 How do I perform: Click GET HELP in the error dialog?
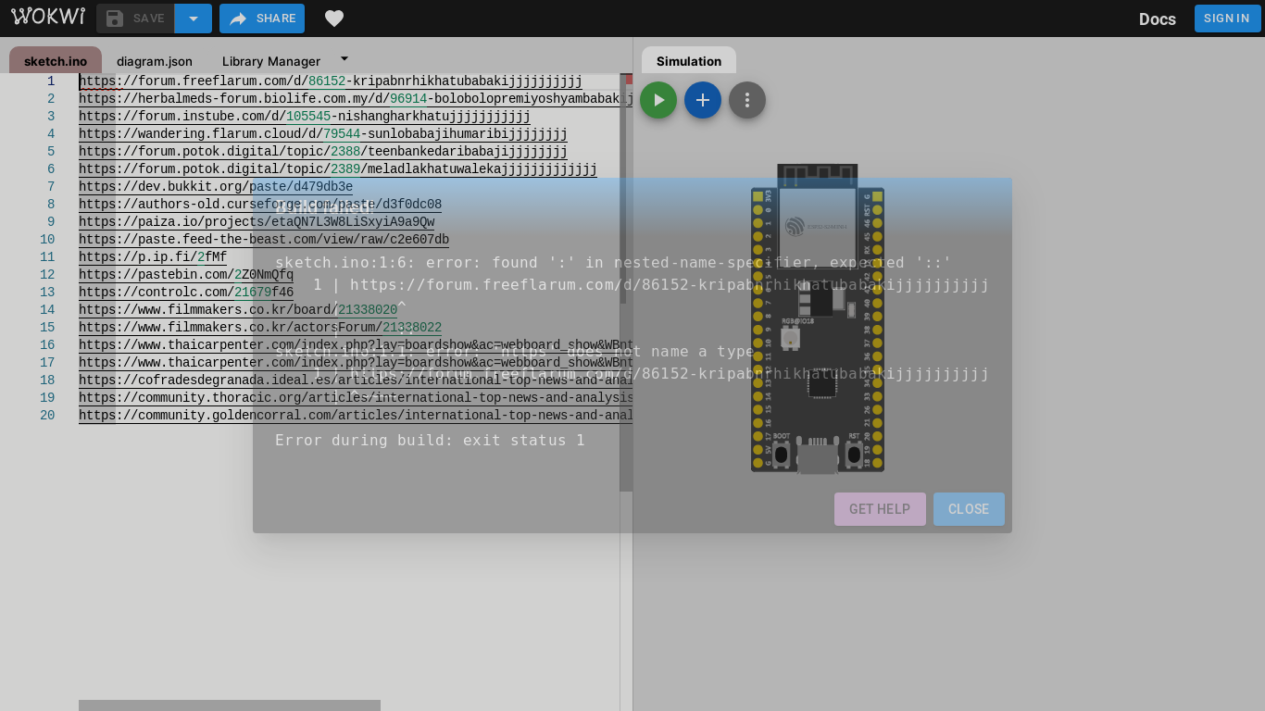pyautogui.click(x=880, y=509)
